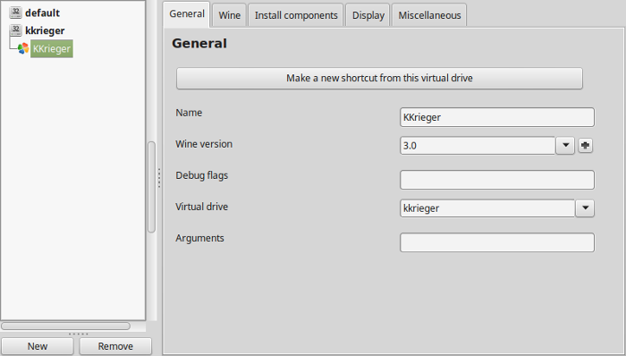Image resolution: width=626 pixels, height=356 pixels.
Task: Click the Virtual drive kkrieger combo field
Action: point(487,208)
